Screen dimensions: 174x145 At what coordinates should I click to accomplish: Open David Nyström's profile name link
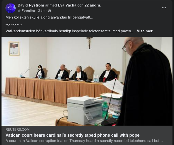[x=31, y=5]
